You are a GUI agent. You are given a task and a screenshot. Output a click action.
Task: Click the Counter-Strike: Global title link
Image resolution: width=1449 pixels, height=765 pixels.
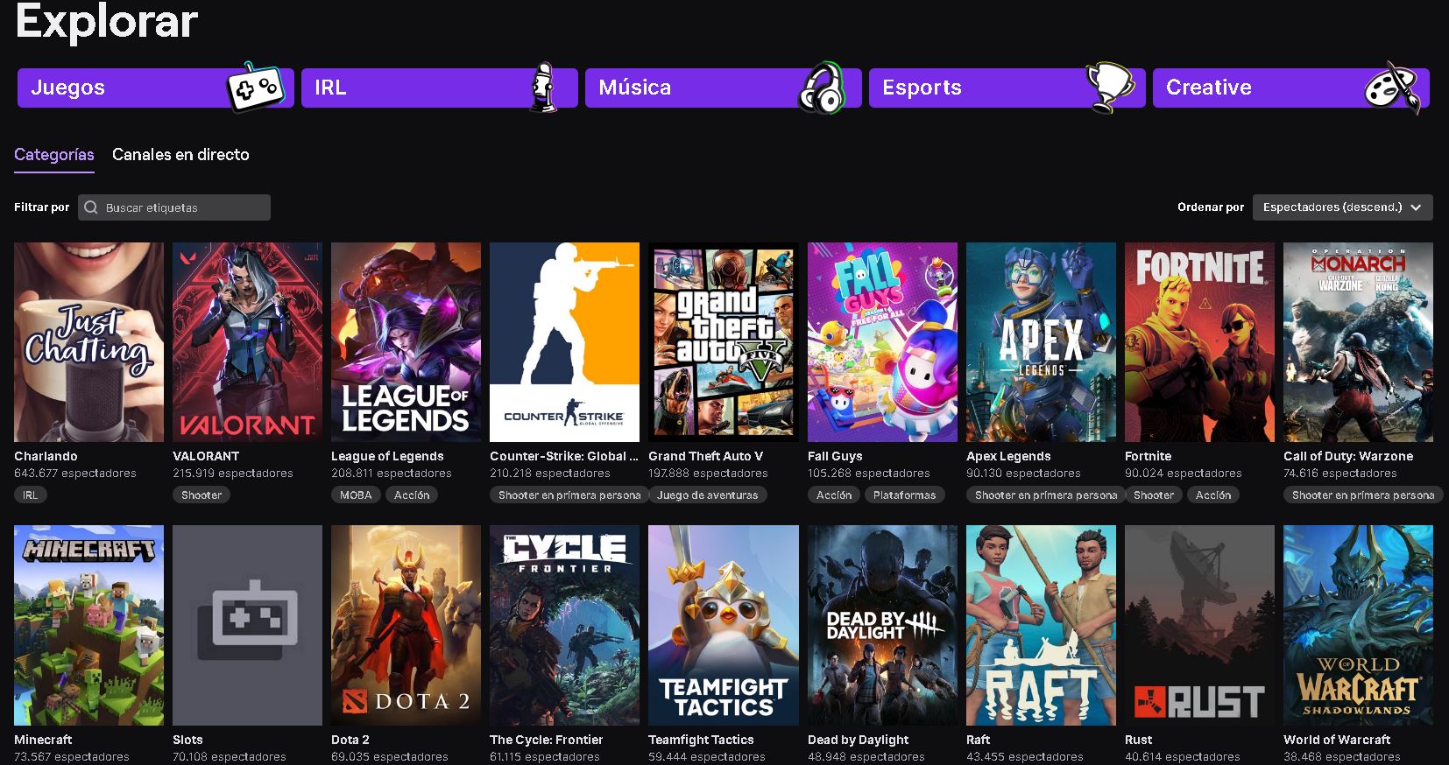coord(564,456)
